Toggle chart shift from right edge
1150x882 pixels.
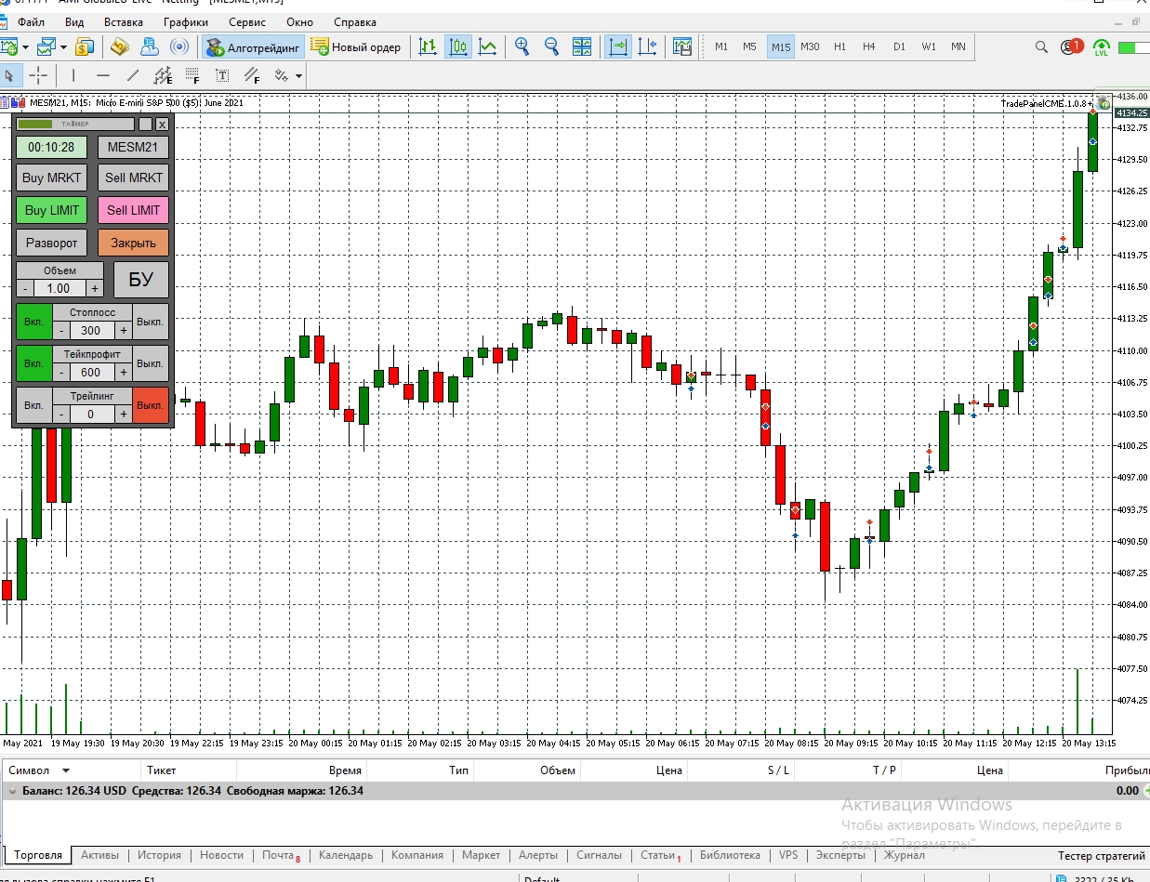pyautogui.click(x=648, y=46)
